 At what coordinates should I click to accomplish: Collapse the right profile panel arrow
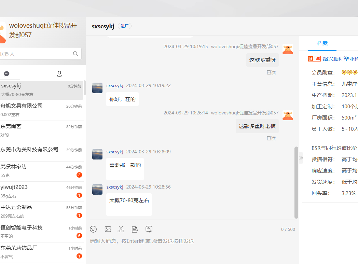(301, 158)
